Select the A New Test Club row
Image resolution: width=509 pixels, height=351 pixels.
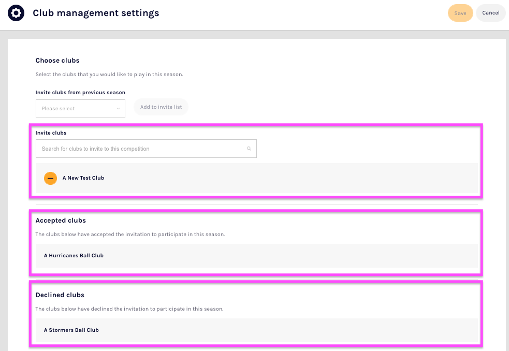[x=259, y=178]
